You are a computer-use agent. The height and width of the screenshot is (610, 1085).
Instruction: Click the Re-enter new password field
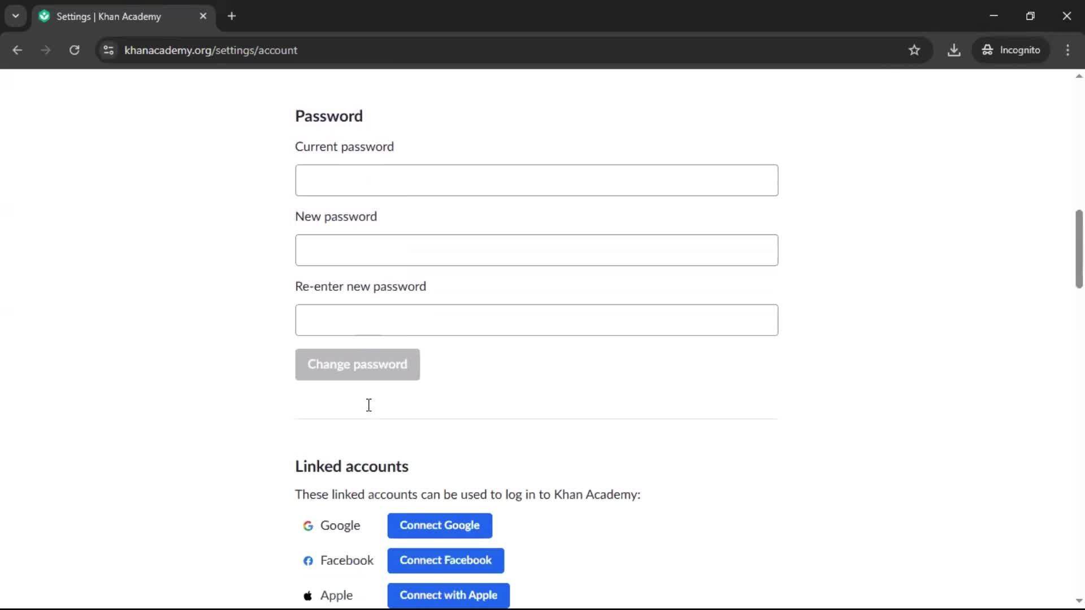click(x=536, y=320)
